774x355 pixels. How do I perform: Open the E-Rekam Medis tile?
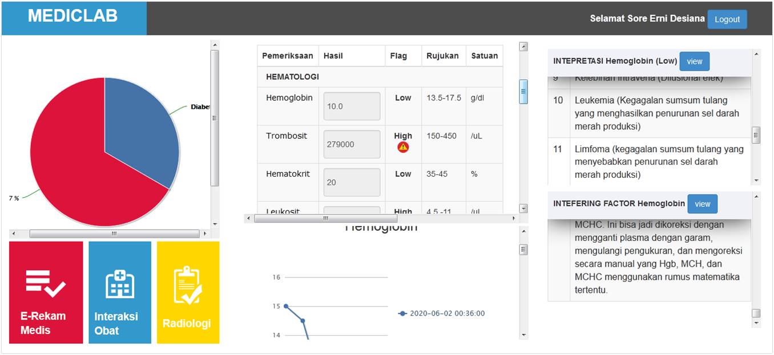(x=46, y=292)
